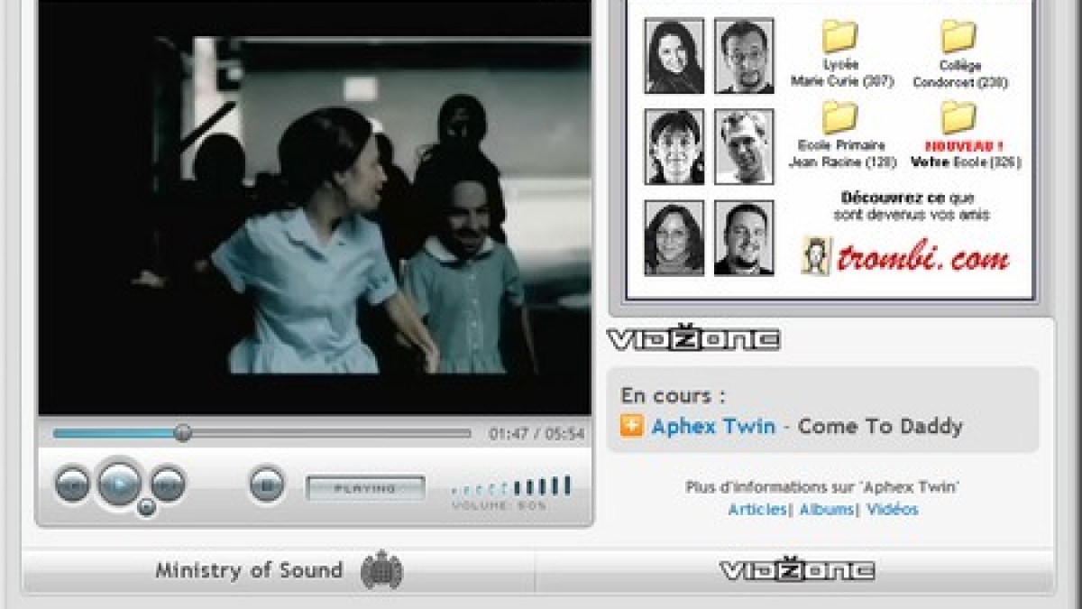
Task: Click the VidZone logo in the bottom bar
Action: 797,570
